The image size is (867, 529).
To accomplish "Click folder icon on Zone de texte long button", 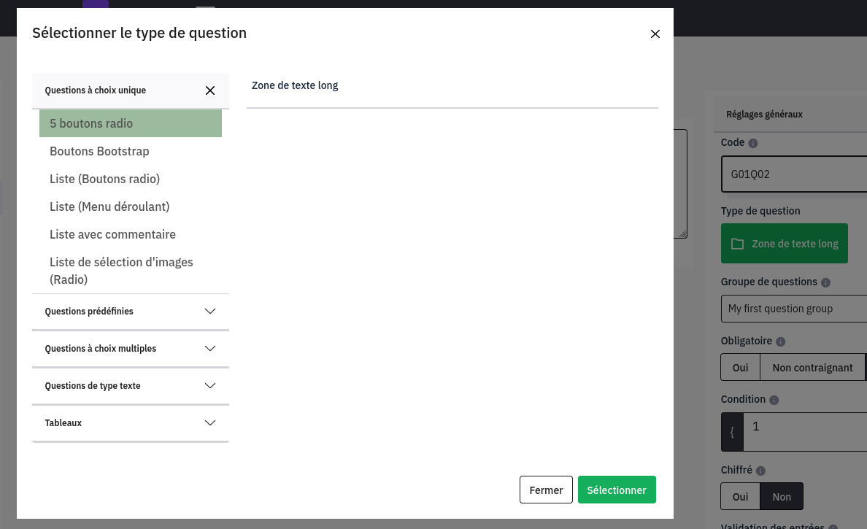I will [737, 244].
